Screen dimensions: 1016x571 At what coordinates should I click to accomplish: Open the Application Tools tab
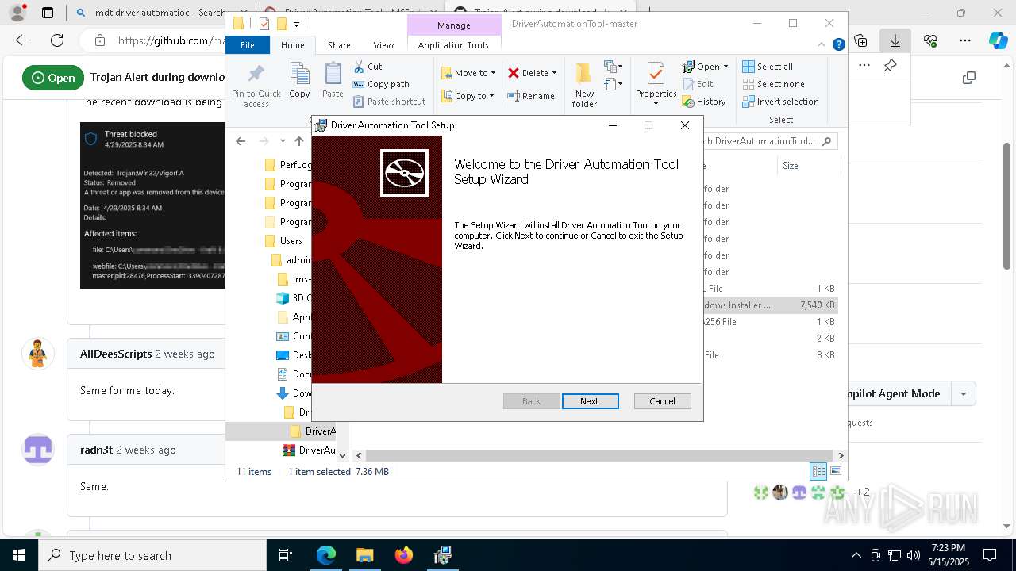pos(453,45)
